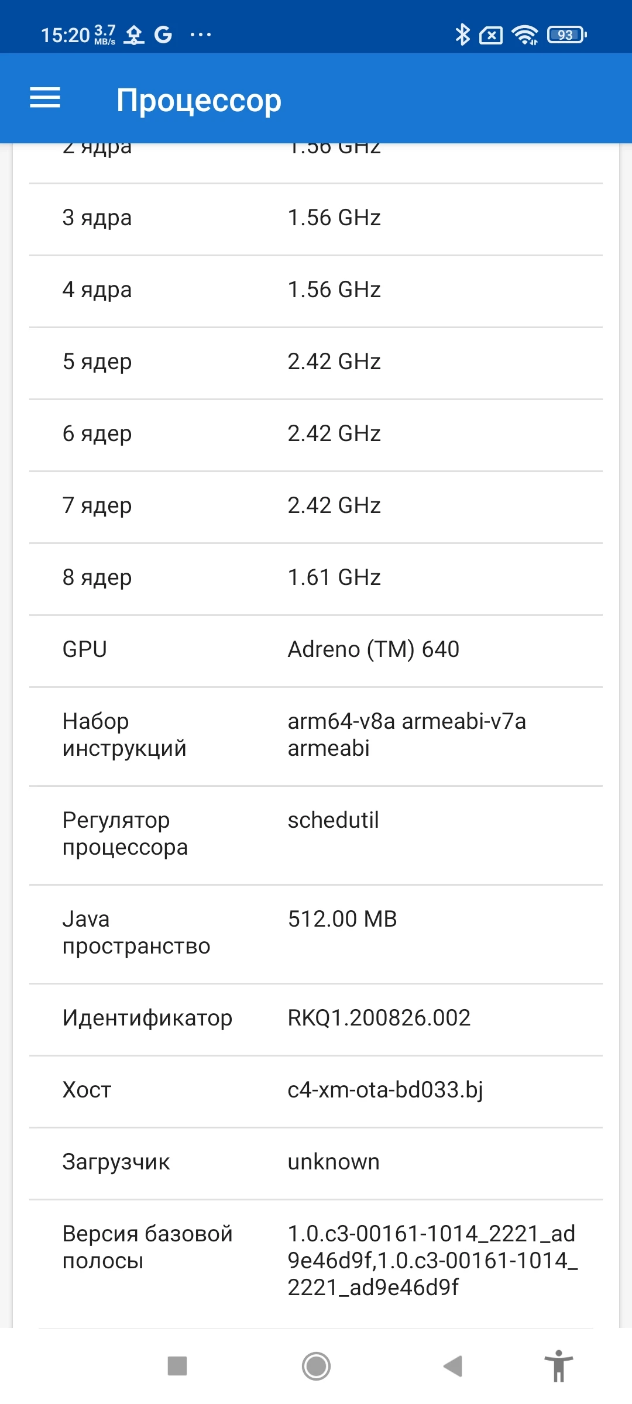632x1404 pixels.
Task: Tap the Java пространство 512.00 MB row
Action: click(x=316, y=932)
